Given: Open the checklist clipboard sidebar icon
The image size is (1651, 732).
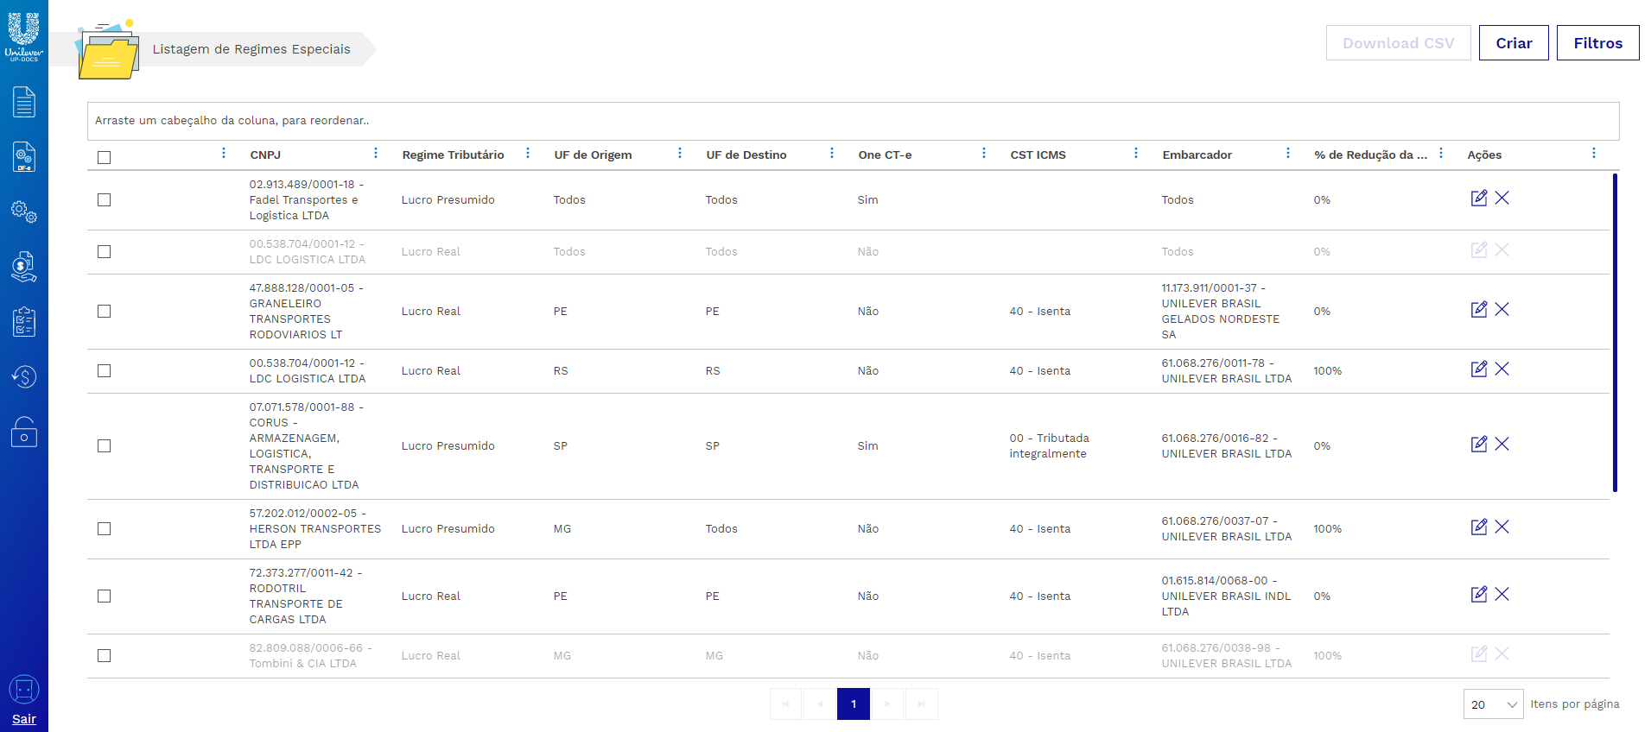Looking at the screenshot, I should [x=24, y=321].
